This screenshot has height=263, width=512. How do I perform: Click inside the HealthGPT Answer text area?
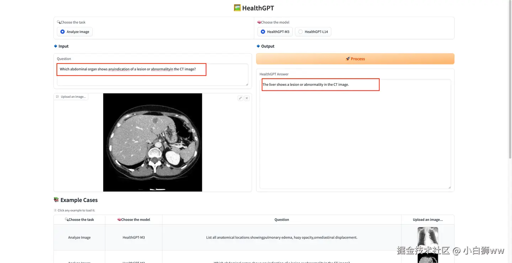355,134
